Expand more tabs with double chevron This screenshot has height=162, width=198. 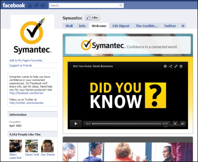point(183,26)
